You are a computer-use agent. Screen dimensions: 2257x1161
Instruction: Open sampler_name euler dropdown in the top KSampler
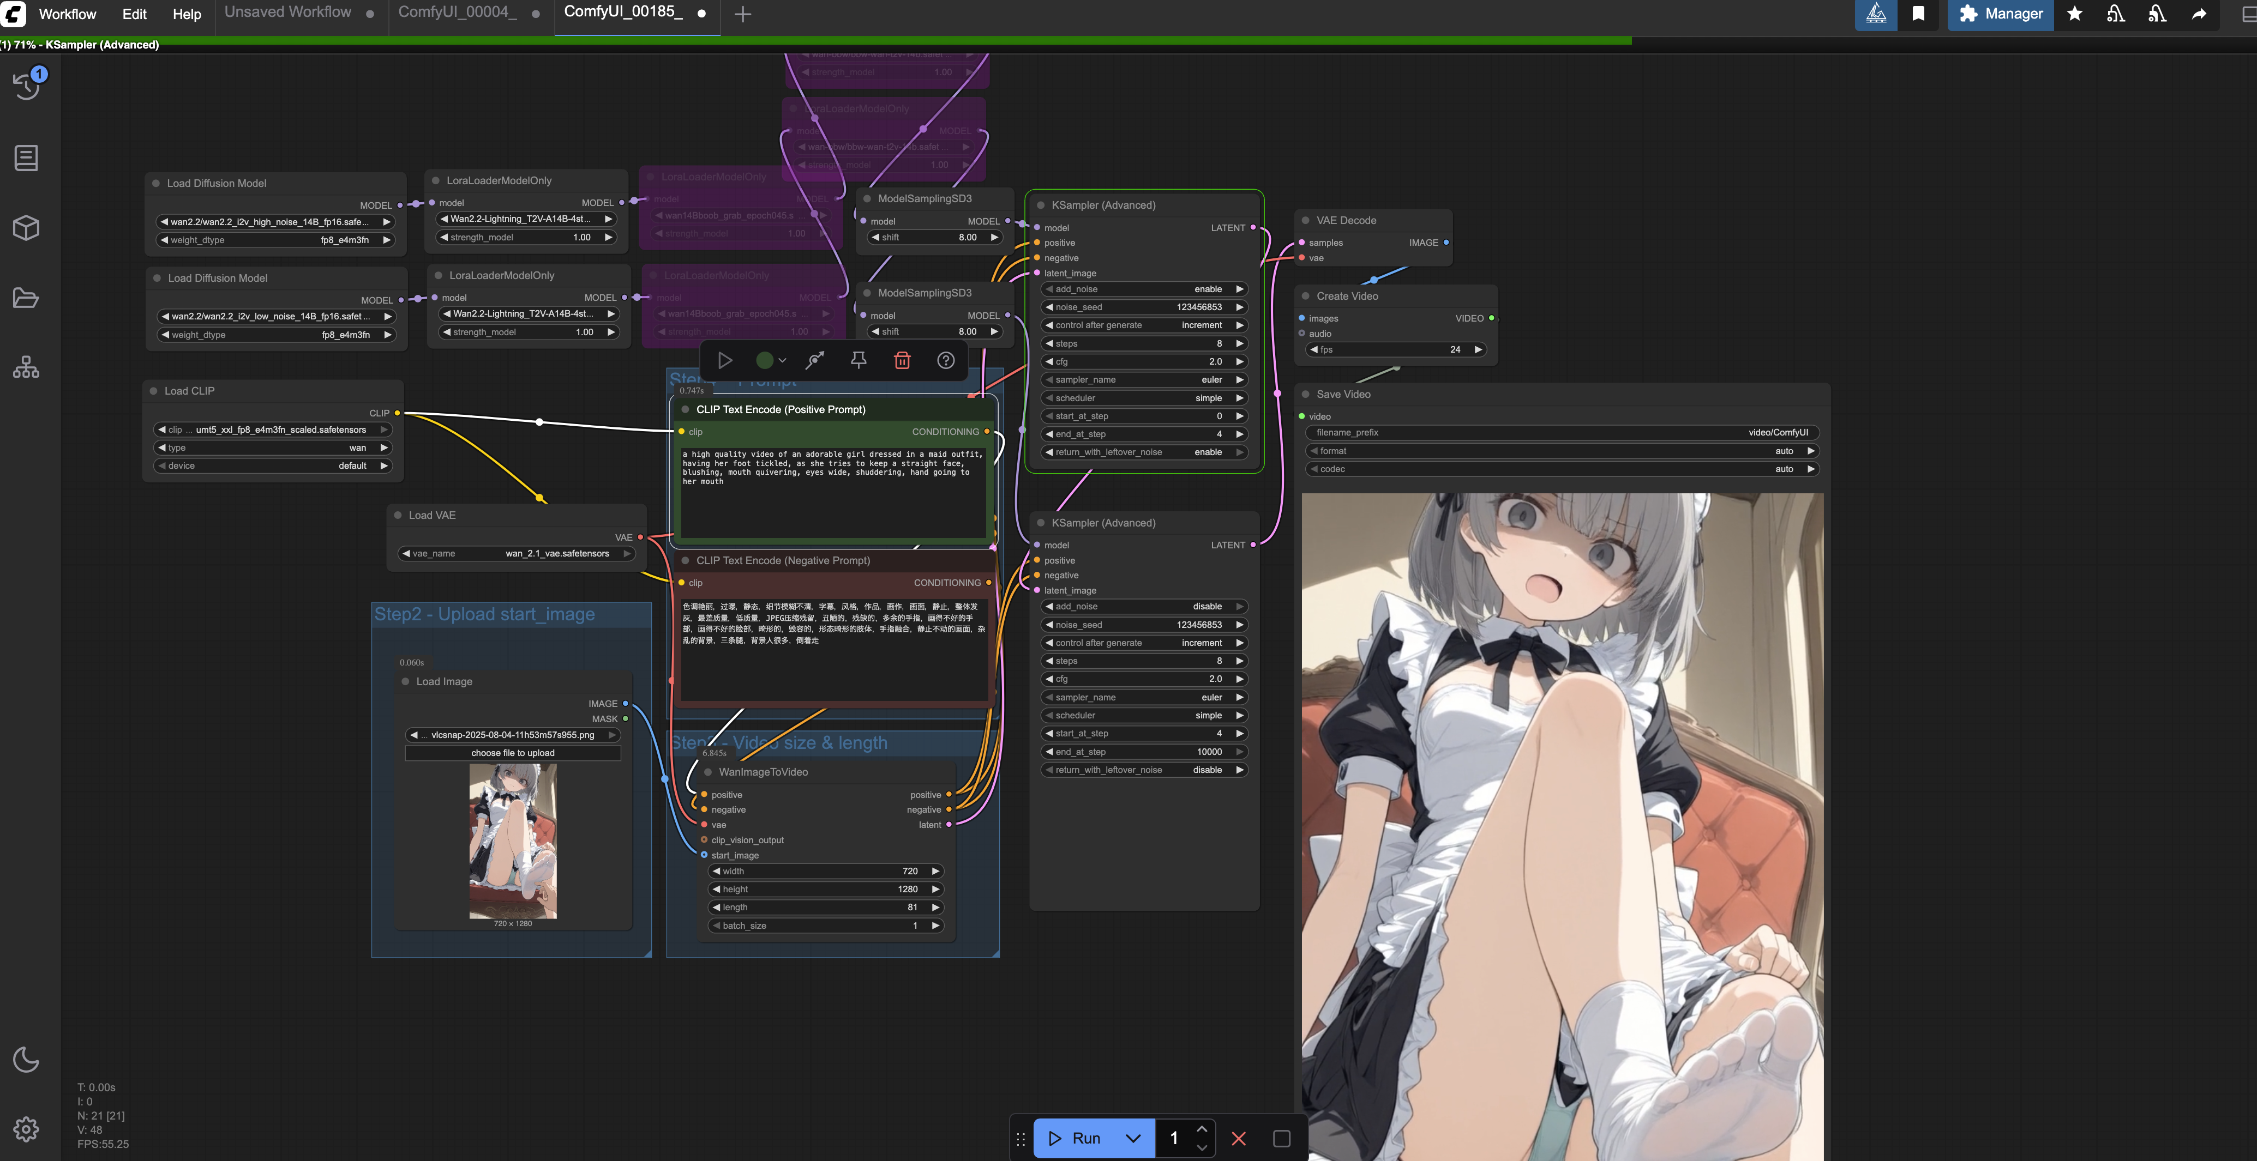1144,380
